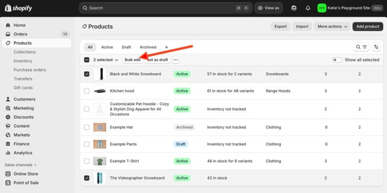Open the three-dots more bulk actions button

176,60
